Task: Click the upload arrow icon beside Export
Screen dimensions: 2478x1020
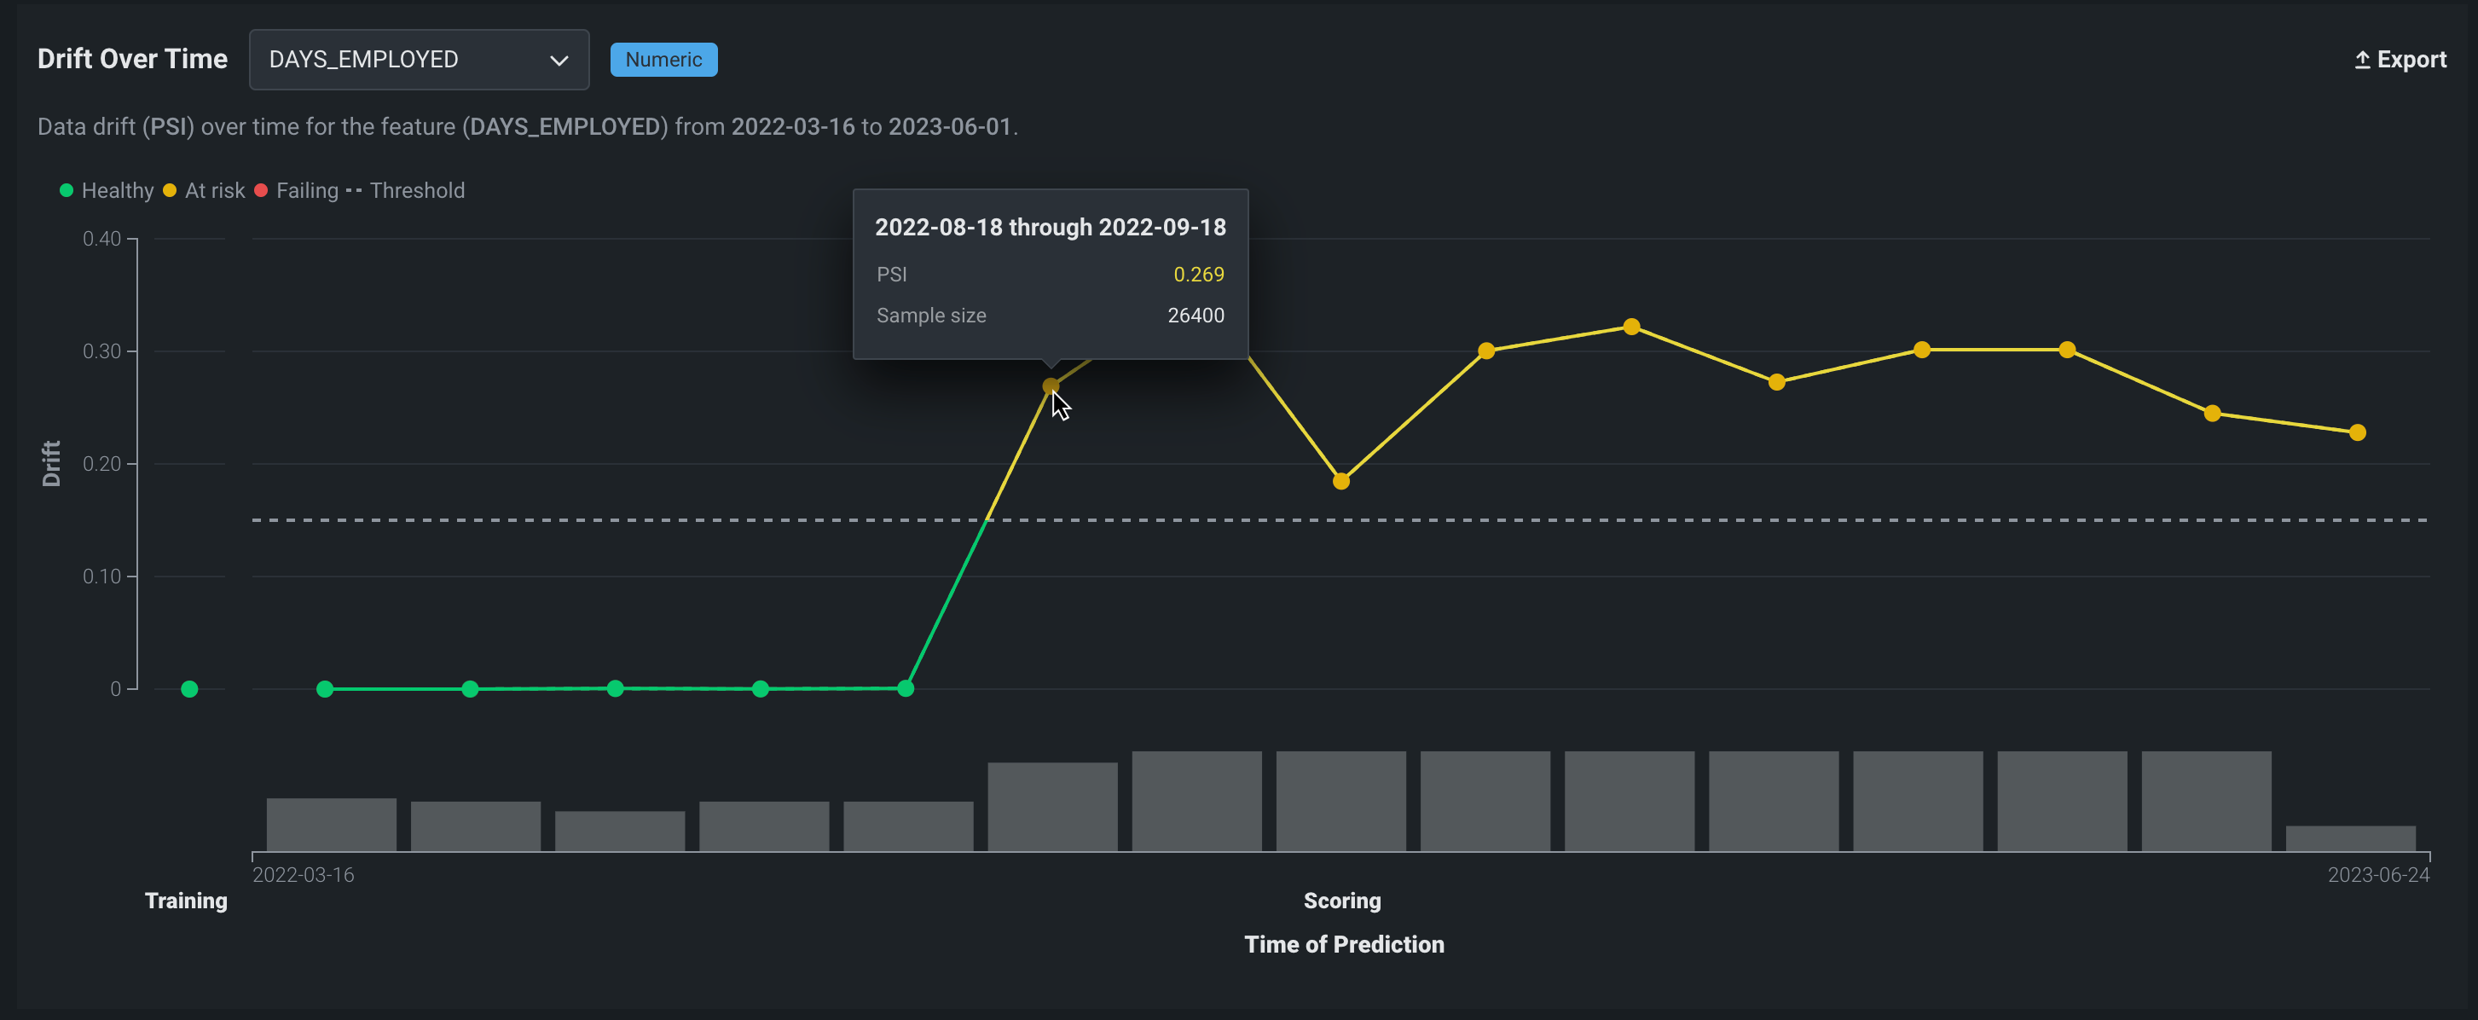Action: click(2361, 61)
